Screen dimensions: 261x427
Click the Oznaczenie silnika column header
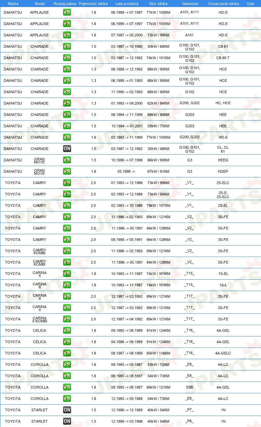coord(223,4)
